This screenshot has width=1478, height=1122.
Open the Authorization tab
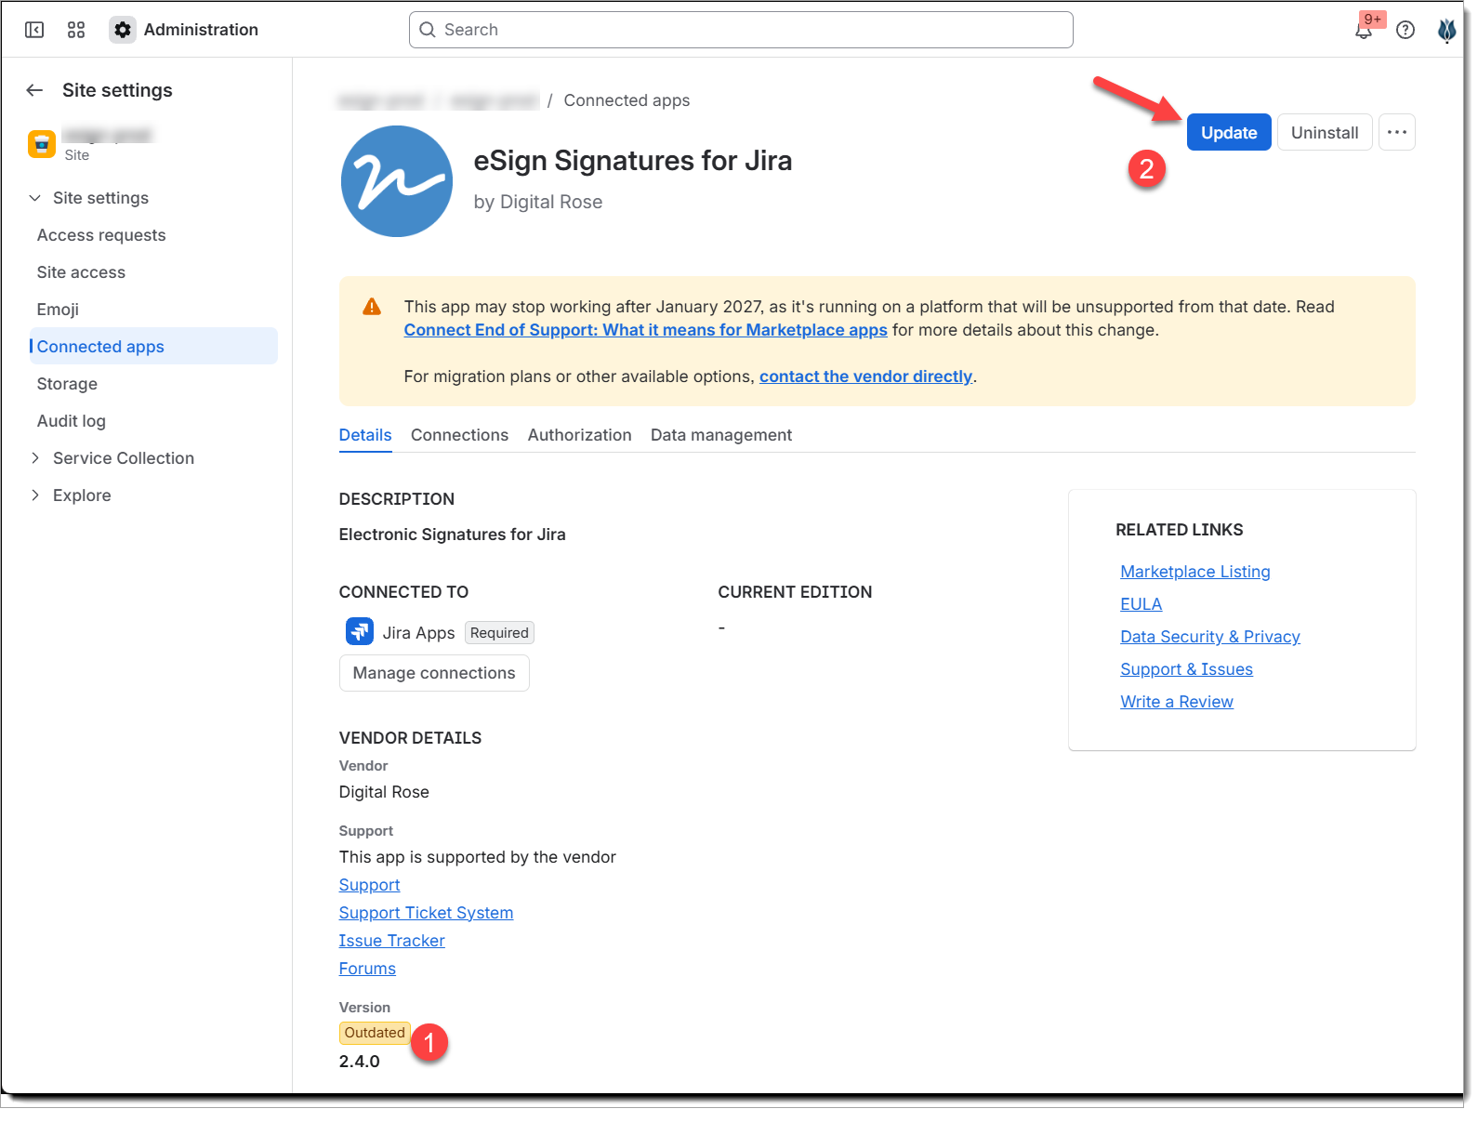point(579,435)
